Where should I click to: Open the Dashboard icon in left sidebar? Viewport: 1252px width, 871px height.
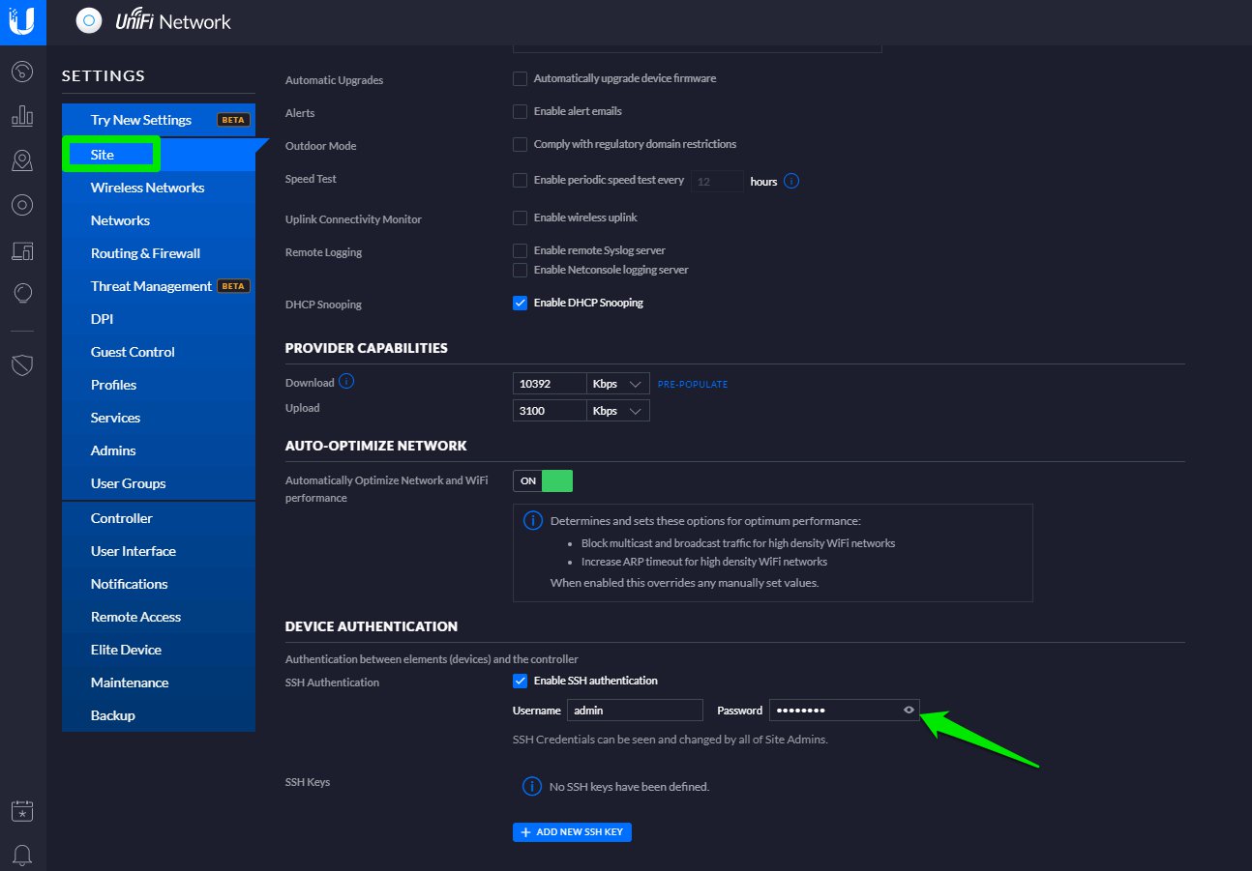pos(22,73)
